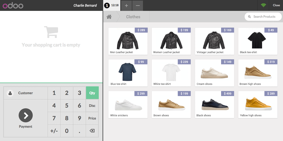Switch numpad to Disc mode

tap(92, 105)
